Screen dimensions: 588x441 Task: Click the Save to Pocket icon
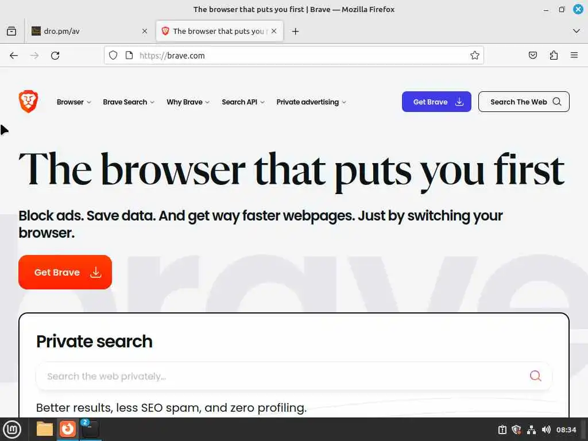[532, 56]
